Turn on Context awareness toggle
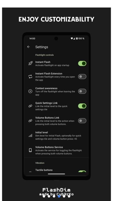Image resolution: width=113 pixels, height=201 pixels. 82,91
